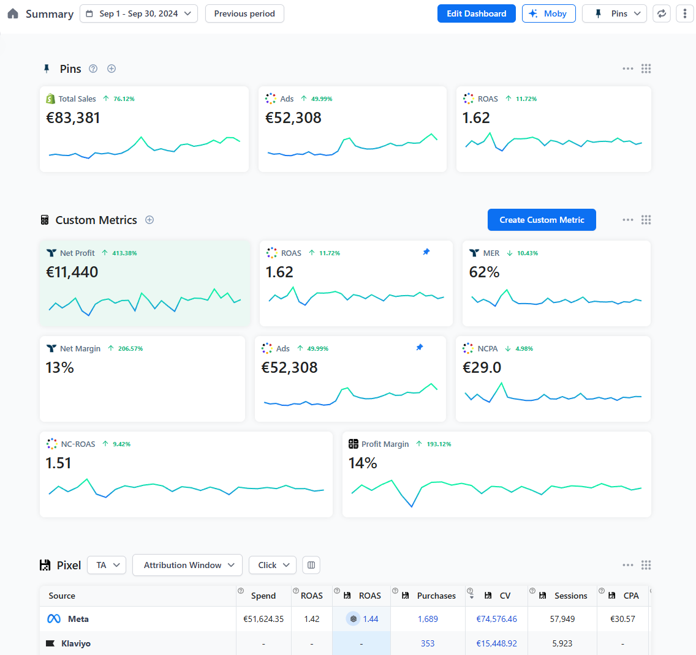
Task: Open Meta purchases link 1,689
Action: point(428,619)
